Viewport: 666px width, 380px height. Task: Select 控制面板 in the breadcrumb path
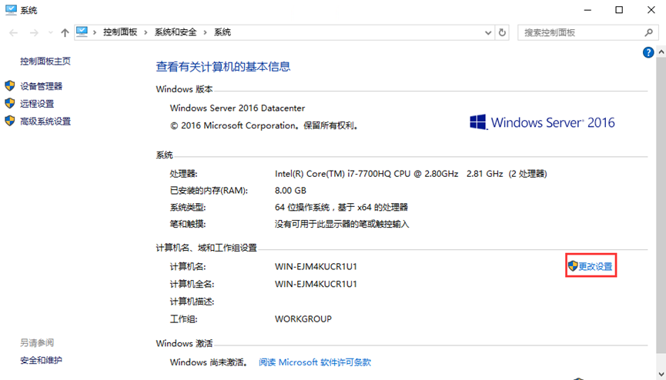pos(119,32)
